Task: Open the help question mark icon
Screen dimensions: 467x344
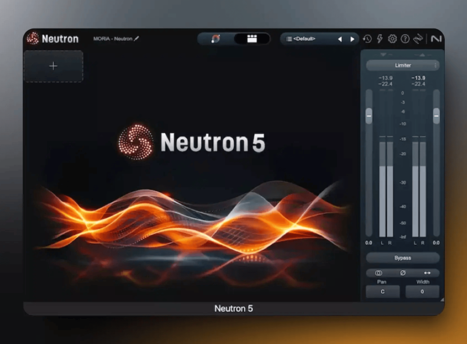Action: click(x=405, y=39)
